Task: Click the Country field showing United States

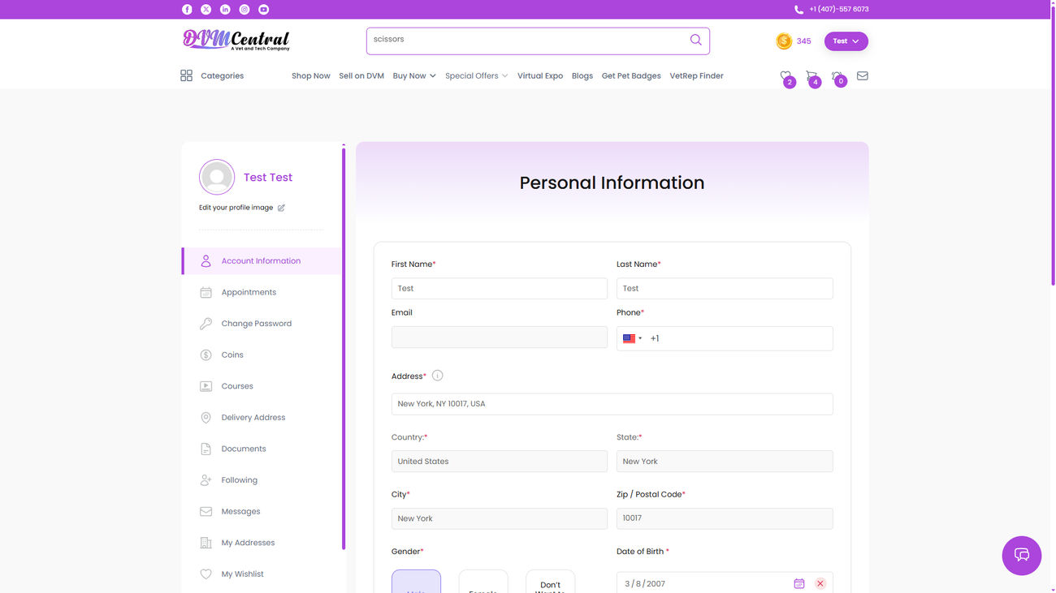Action: coord(500,462)
